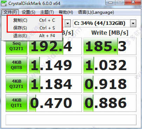Open the 帮助(H) menu
The height and width of the screenshot is (129, 142).
(x=66, y=12)
